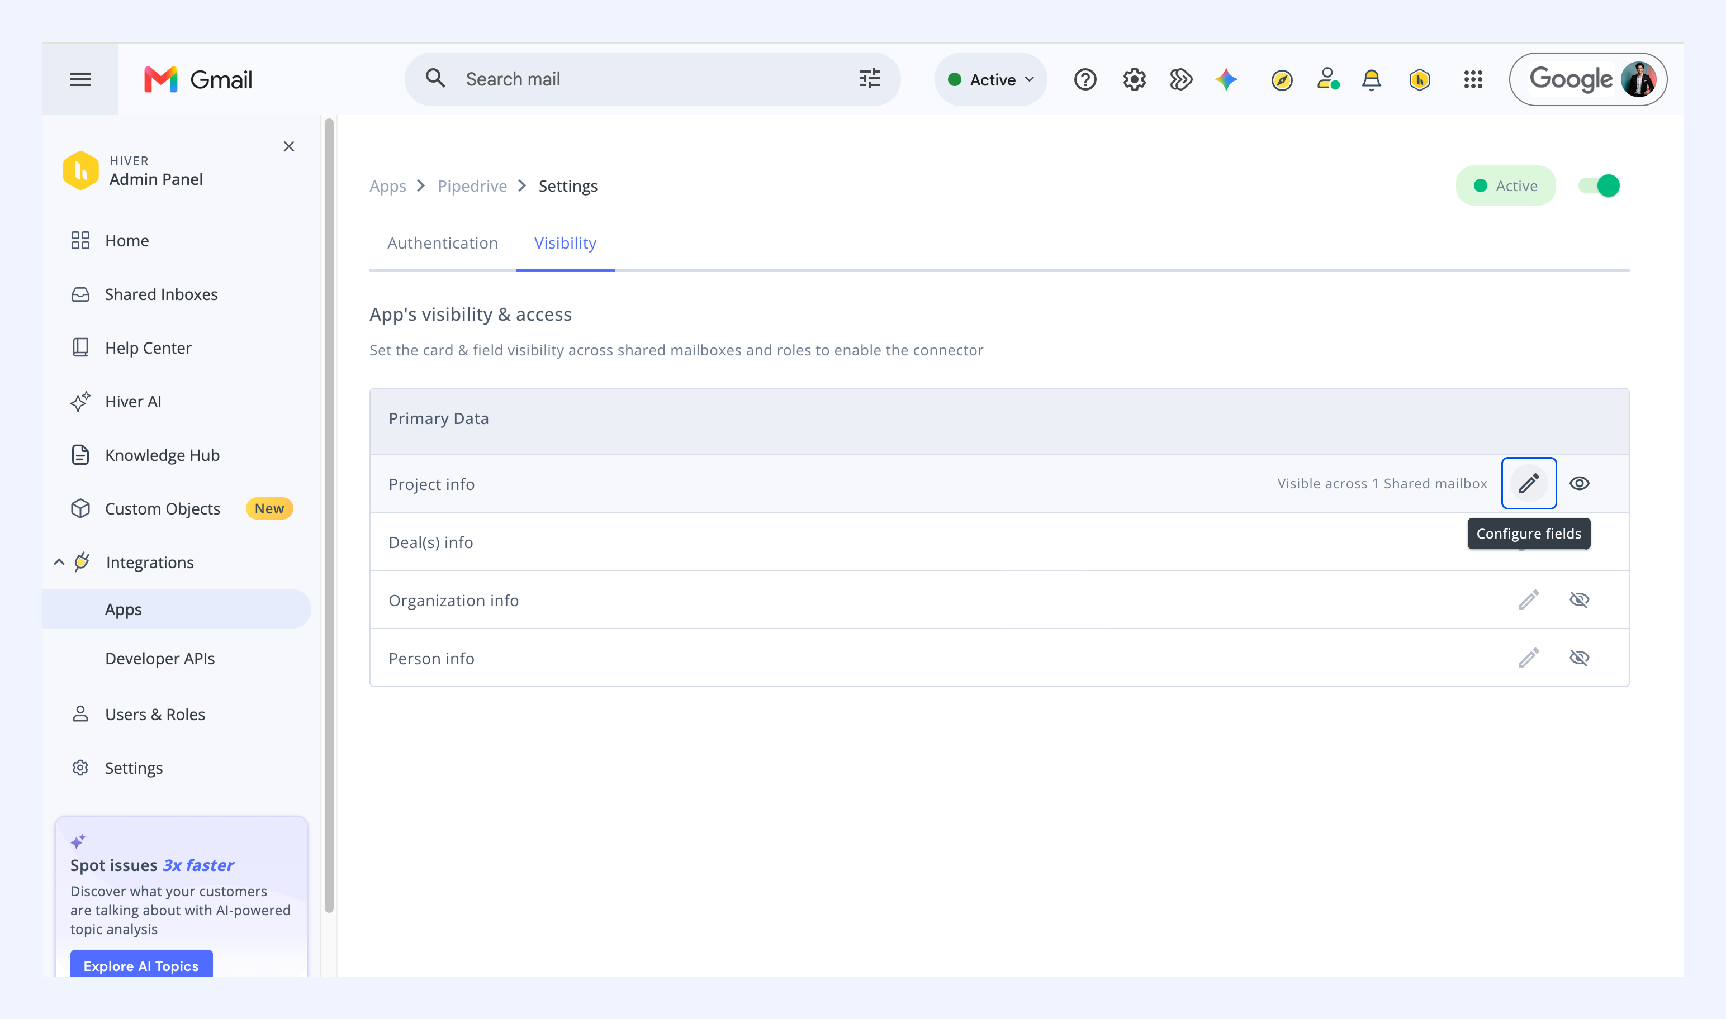Hide Project info card visibility
Image resolution: width=1726 pixels, height=1019 pixels.
point(1580,483)
